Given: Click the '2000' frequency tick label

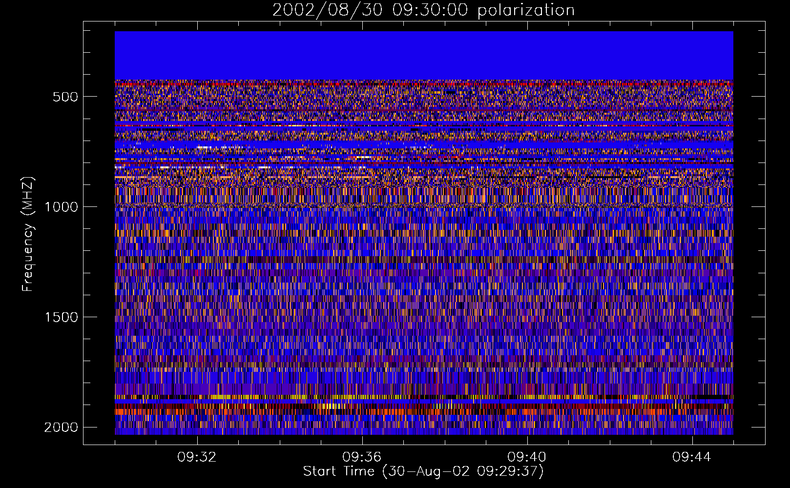Looking at the screenshot, I should (62, 427).
